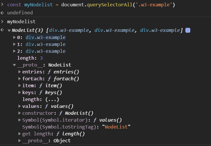Screen dimensions: 211x146
Task: Expand the get length getter
Action: [x=20, y=134]
